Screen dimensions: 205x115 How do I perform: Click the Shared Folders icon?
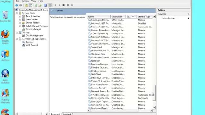coord(23,23)
